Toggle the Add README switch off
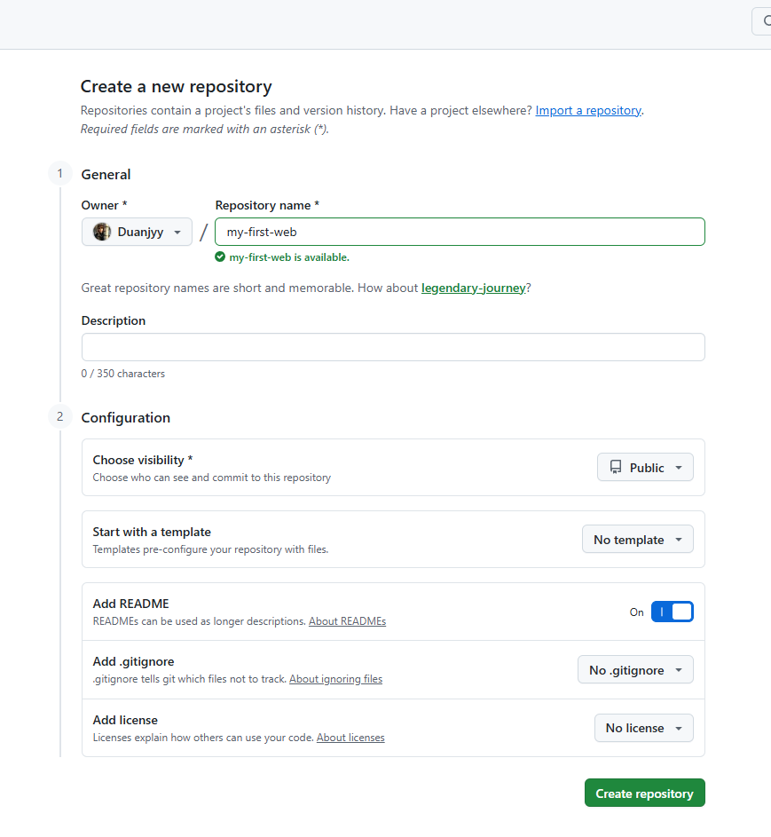This screenshot has width=771, height=837. click(672, 612)
